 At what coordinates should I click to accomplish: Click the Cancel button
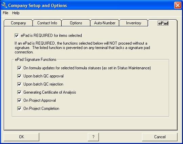tap(160, 137)
